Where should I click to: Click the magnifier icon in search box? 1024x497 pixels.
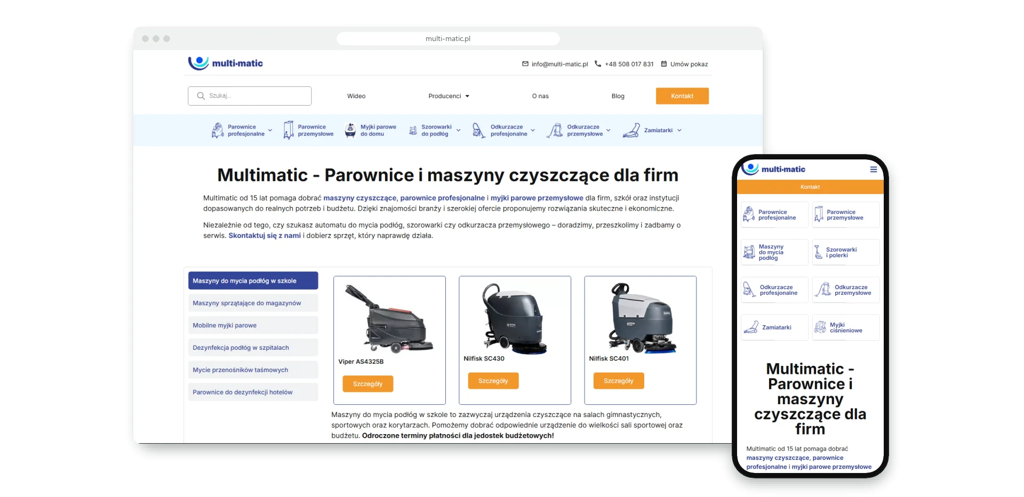[201, 96]
